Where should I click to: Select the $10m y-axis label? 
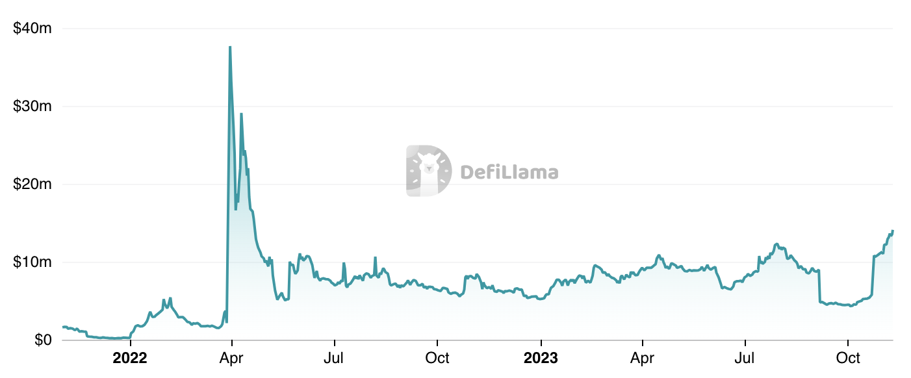33,262
